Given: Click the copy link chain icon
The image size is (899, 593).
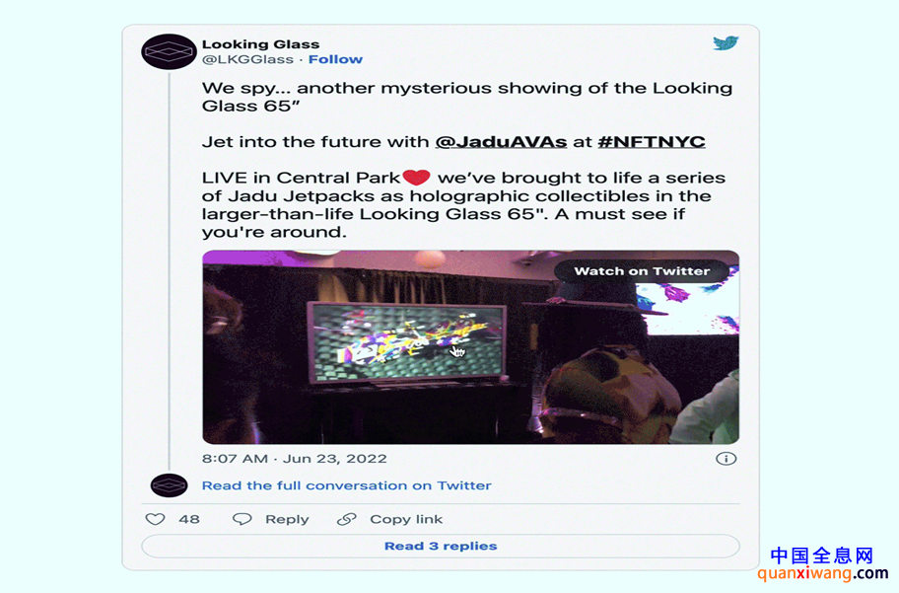Looking at the screenshot, I should pos(346,519).
